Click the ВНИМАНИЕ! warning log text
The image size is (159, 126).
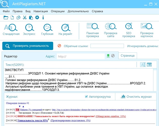click(56, 116)
